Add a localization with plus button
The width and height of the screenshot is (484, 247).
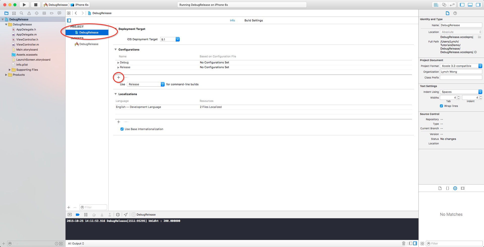pyautogui.click(x=118, y=122)
